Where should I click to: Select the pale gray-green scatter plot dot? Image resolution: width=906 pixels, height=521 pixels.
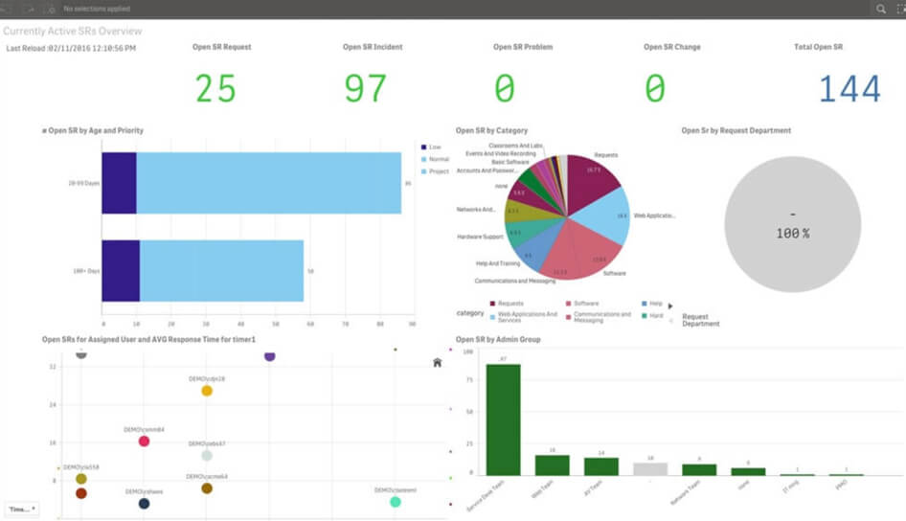pos(207,456)
